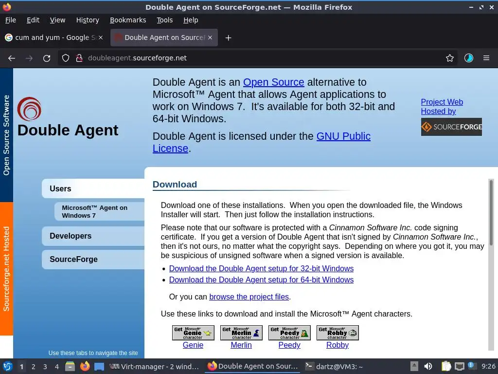Open the Edit menu
The height and width of the screenshot is (374, 498).
pyautogui.click(x=33, y=20)
